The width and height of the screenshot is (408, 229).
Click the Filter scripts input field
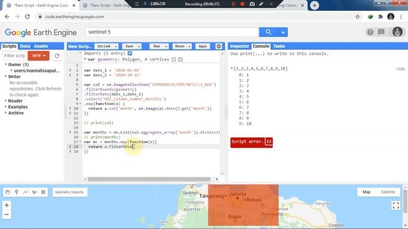pyautogui.click(x=15, y=55)
